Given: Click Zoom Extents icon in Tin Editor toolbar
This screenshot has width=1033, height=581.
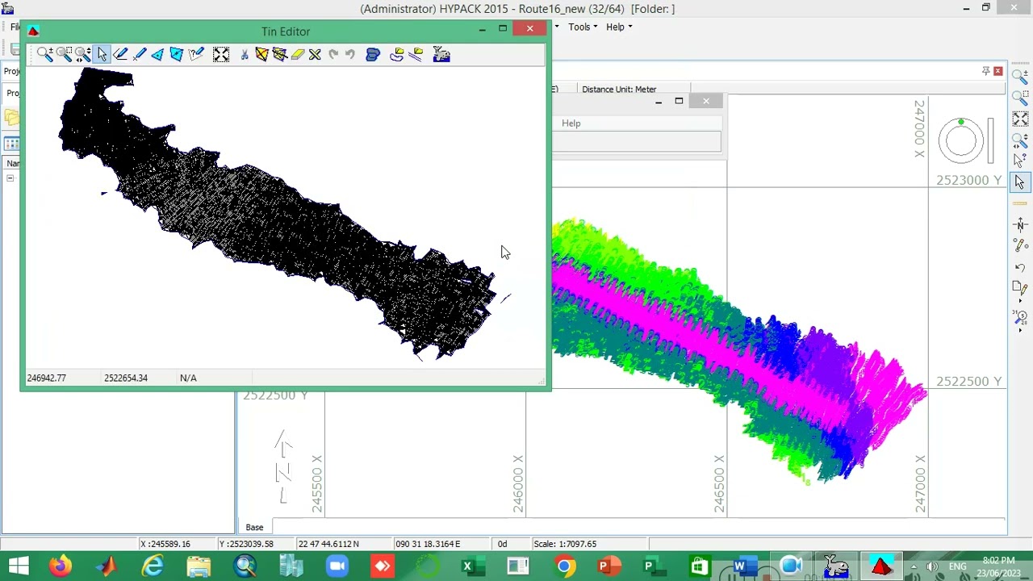Looking at the screenshot, I should click(x=220, y=54).
